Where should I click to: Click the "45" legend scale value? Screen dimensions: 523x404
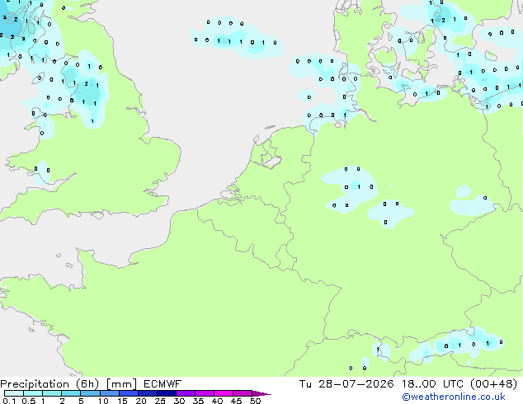coord(236,401)
